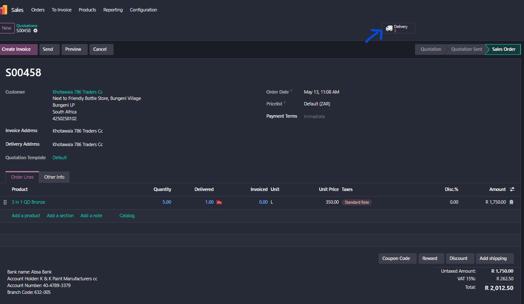Click the red forecast chart icon by Delivered
The width and height of the screenshot is (524, 304).
coord(219,202)
